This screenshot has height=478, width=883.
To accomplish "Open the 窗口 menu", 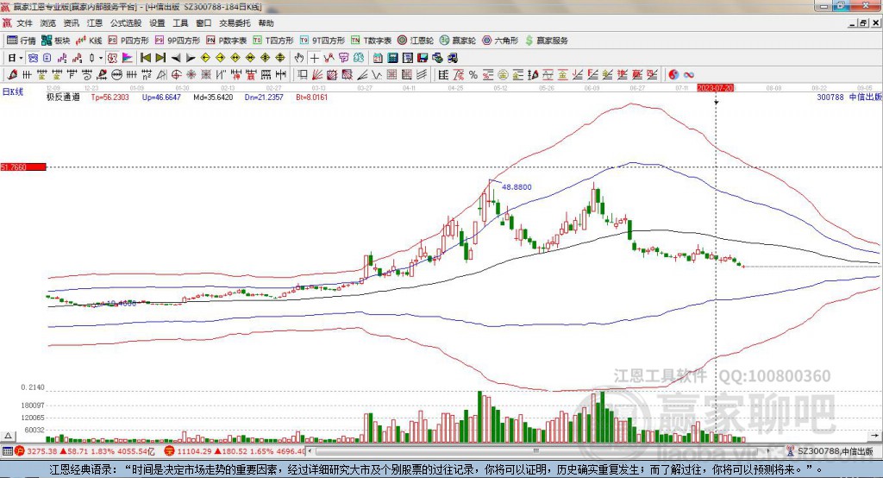I will click(x=204, y=23).
